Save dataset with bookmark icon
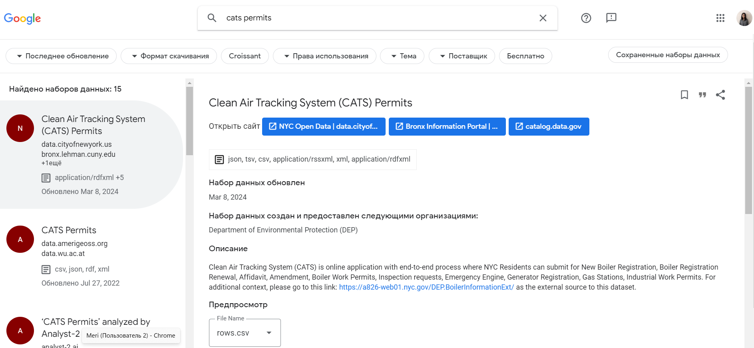This screenshot has width=754, height=348. coord(684,95)
